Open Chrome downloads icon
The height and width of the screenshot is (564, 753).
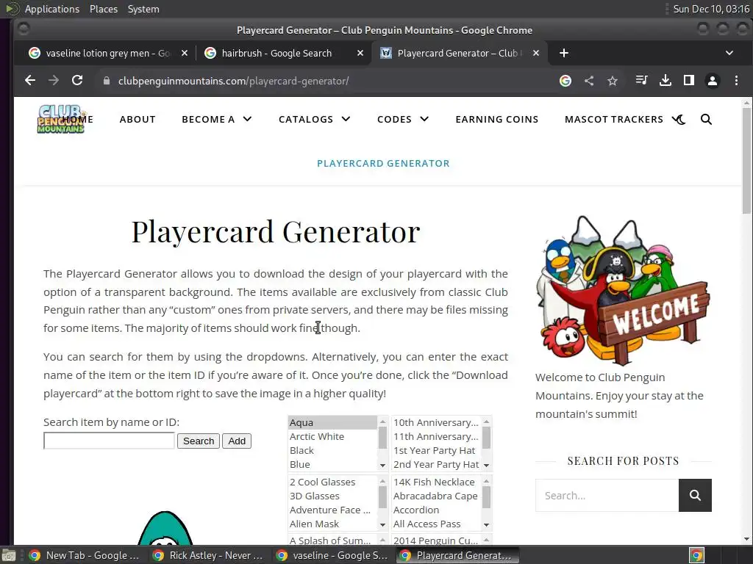[665, 81]
